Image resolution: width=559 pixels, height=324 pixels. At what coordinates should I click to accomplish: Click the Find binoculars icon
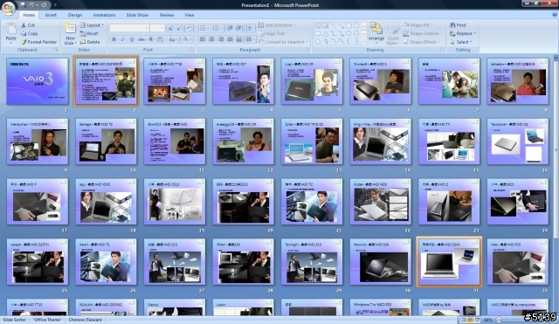point(452,25)
